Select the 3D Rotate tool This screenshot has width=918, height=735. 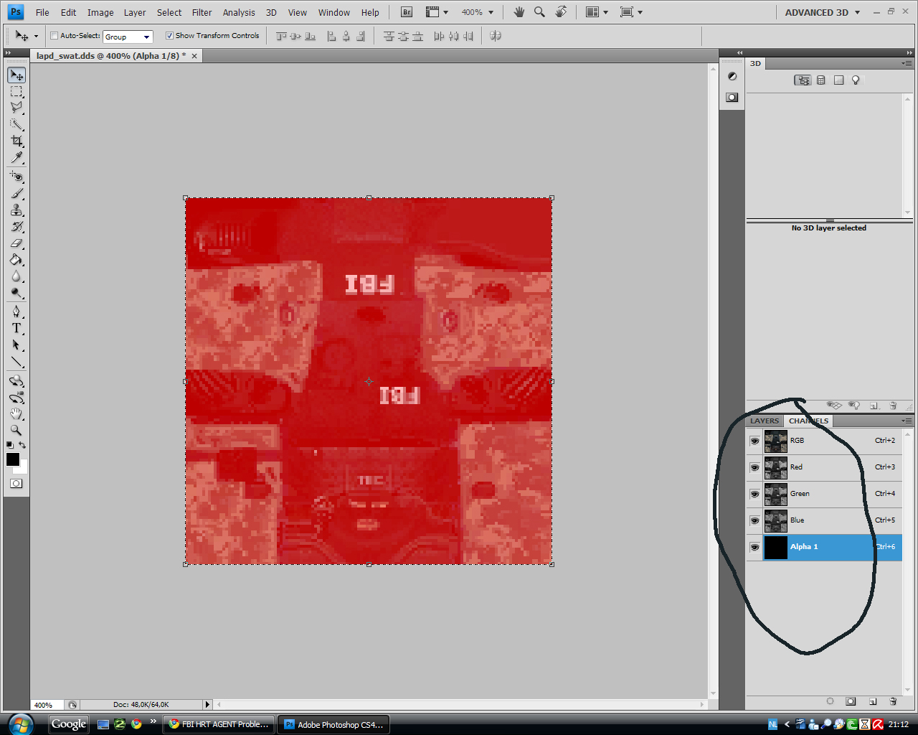tap(16, 380)
